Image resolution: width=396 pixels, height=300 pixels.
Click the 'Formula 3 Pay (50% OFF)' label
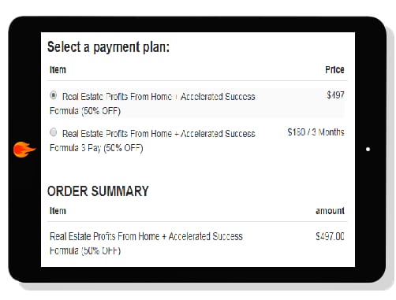pyautogui.click(x=96, y=148)
